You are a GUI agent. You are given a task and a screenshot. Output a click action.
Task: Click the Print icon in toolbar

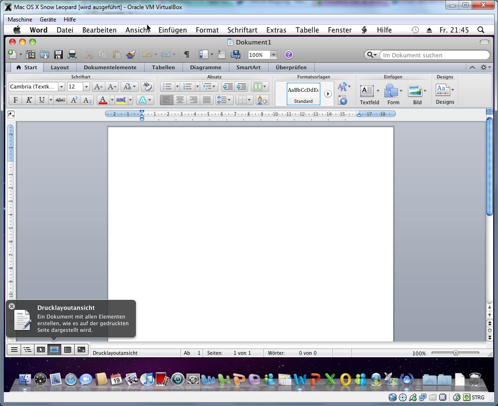point(72,55)
